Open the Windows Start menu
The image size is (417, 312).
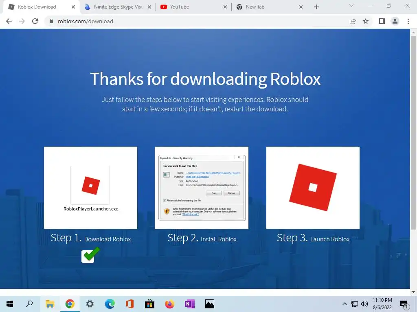[10, 304]
